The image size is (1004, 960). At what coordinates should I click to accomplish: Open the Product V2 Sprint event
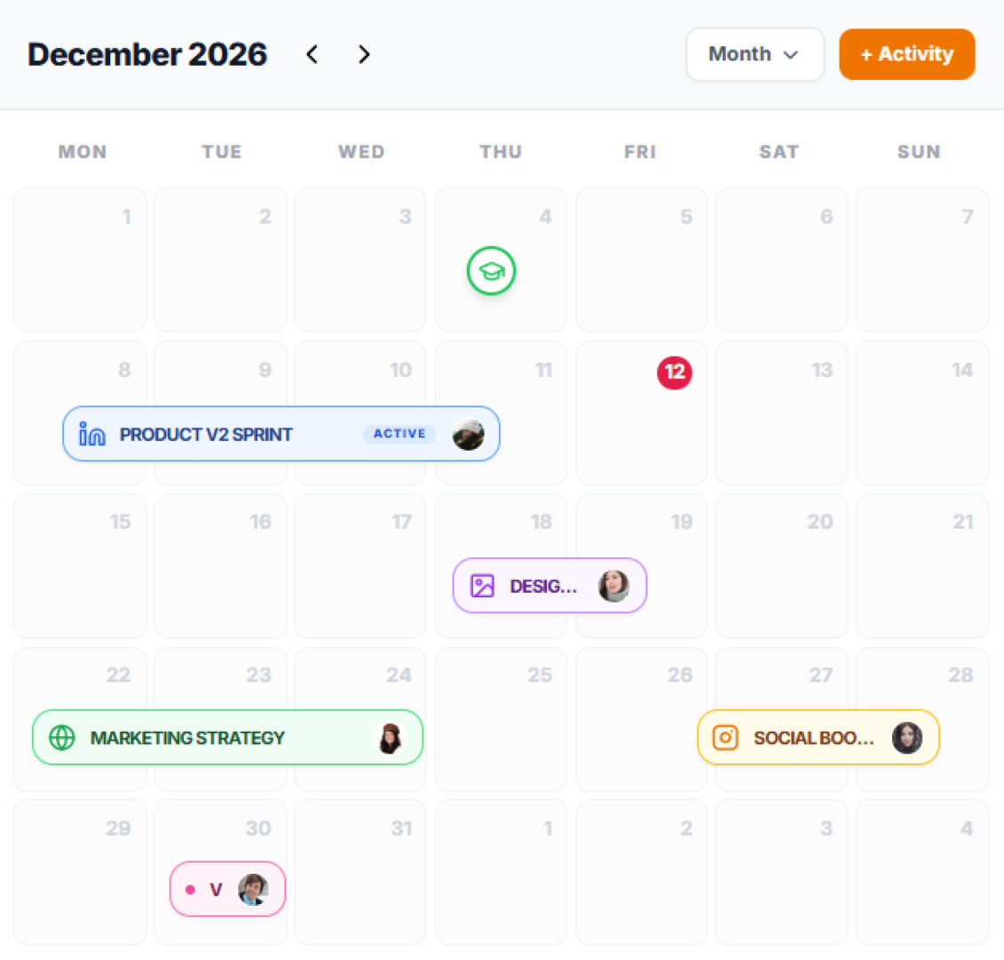pos(206,435)
